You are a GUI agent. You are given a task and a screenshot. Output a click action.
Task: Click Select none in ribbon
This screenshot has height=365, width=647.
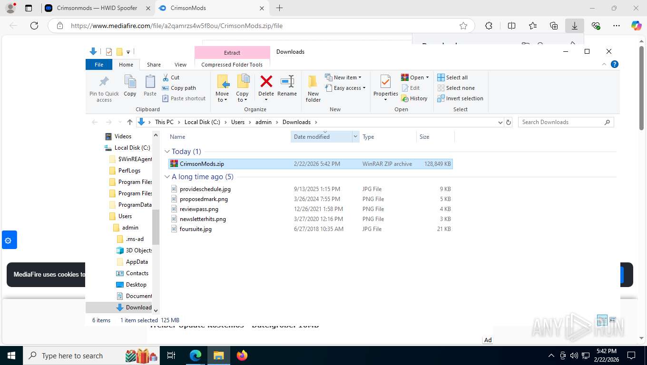[x=456, y=88]
